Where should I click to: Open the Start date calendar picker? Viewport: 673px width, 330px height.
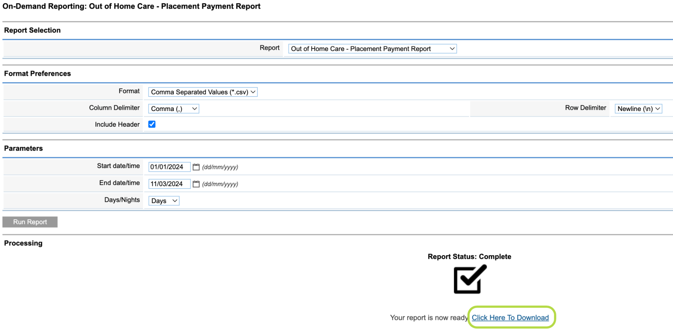point(196,167)
